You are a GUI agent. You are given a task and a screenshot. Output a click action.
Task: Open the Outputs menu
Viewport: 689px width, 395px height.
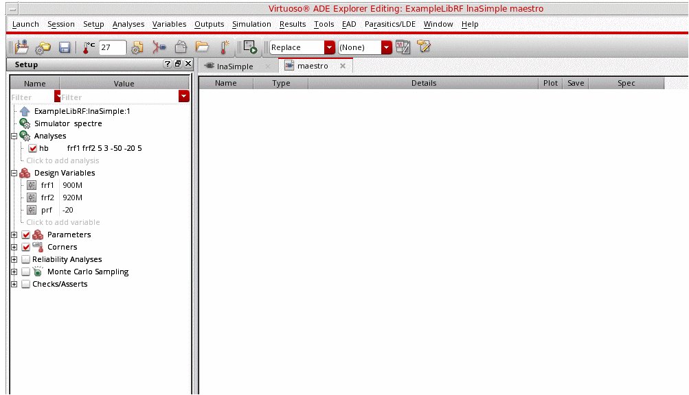209,24
